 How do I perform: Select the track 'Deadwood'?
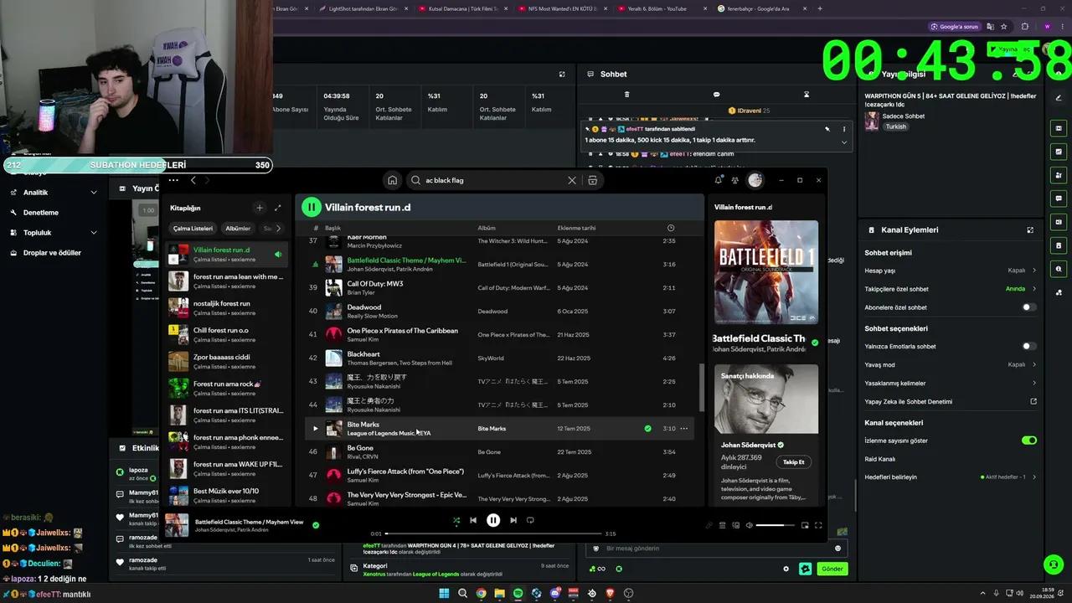[364, 307]
